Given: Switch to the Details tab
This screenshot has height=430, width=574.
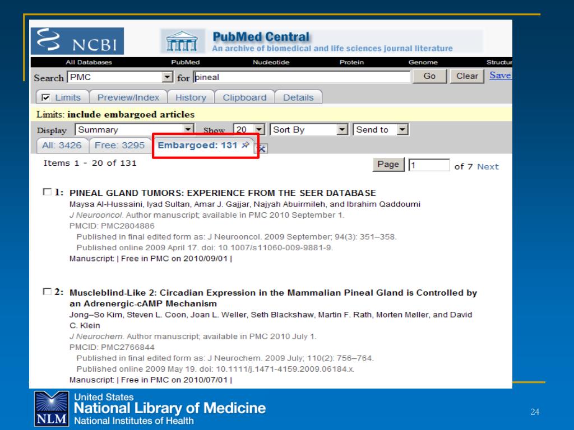Looking at the screenshot, I should 298,97.
